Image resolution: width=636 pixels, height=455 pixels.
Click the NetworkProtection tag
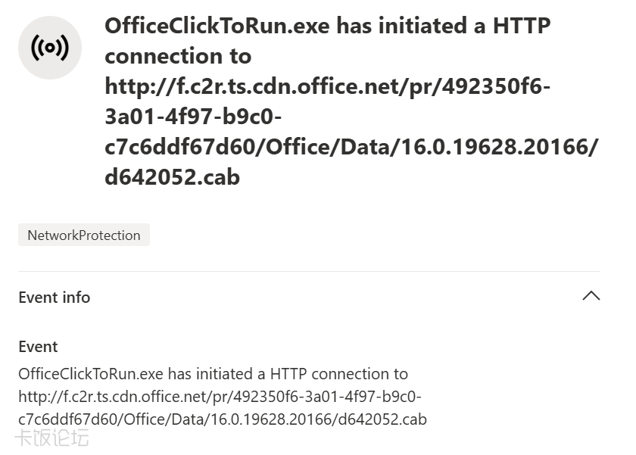[x=84, y=235]
